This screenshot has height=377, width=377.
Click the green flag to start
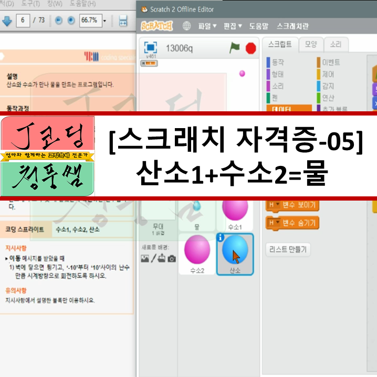(x=234, y=48)
